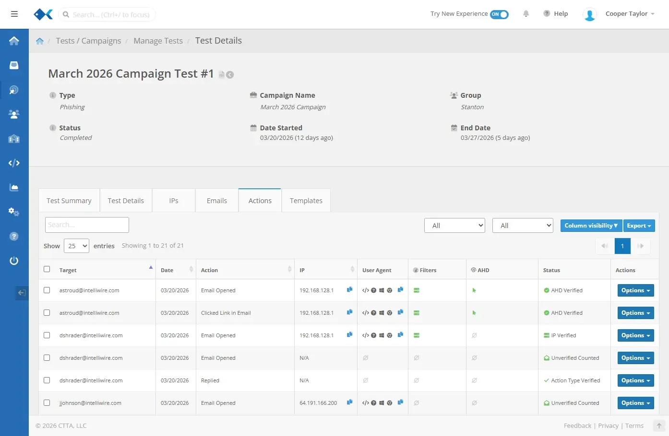Go to Manage Tests breadcrumb link

[158, 41]
